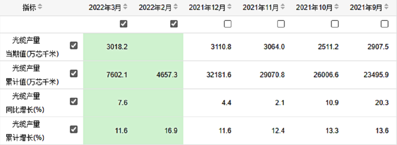
Task: Click the highlighted 3018.2 cell
Action: tap(108, 47)
